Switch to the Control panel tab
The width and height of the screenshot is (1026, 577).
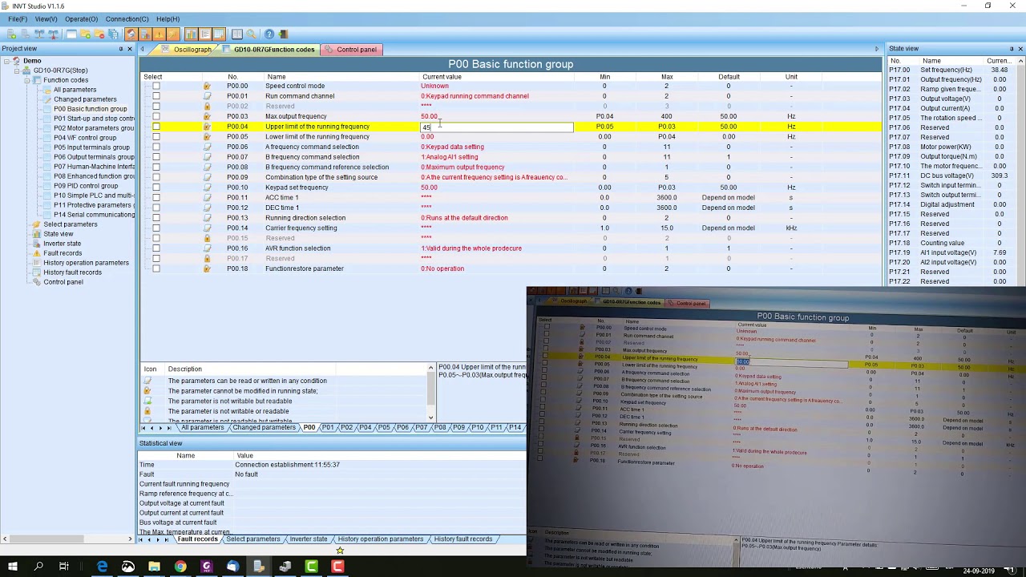pyautogui.click(x=349, y=50)
